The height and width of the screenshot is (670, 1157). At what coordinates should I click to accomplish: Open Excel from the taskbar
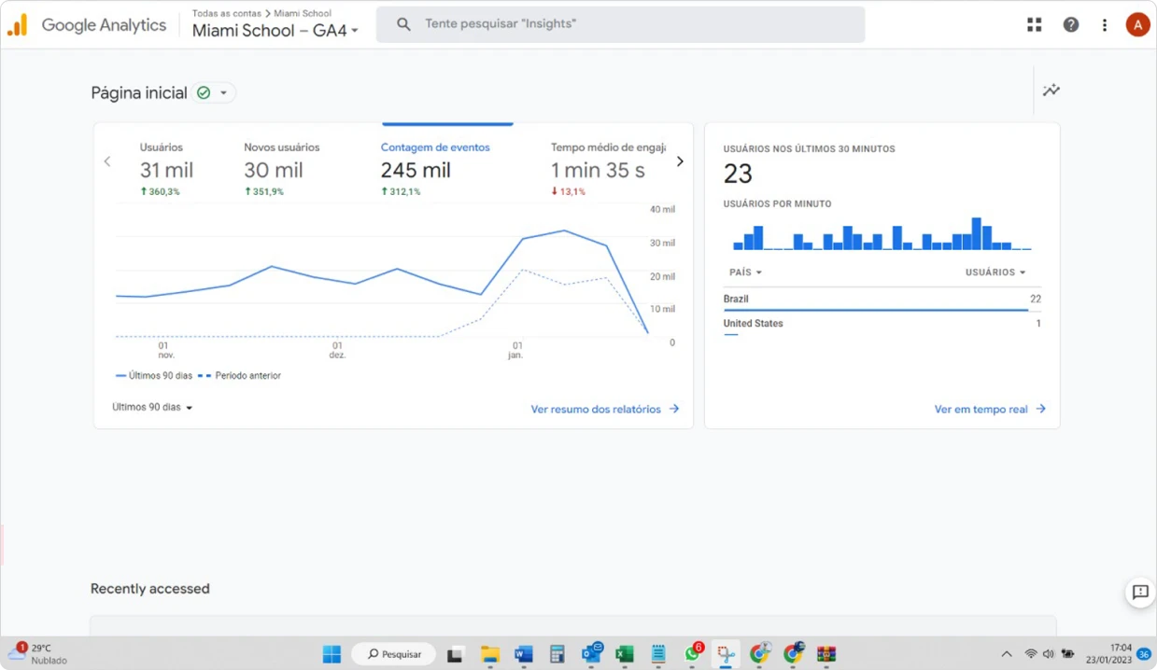(625, 654)
